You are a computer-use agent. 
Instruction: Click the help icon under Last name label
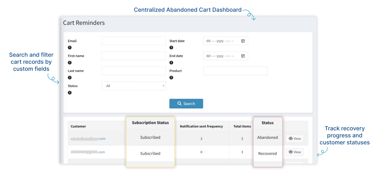pyautogui.click(x=70, y=77)
